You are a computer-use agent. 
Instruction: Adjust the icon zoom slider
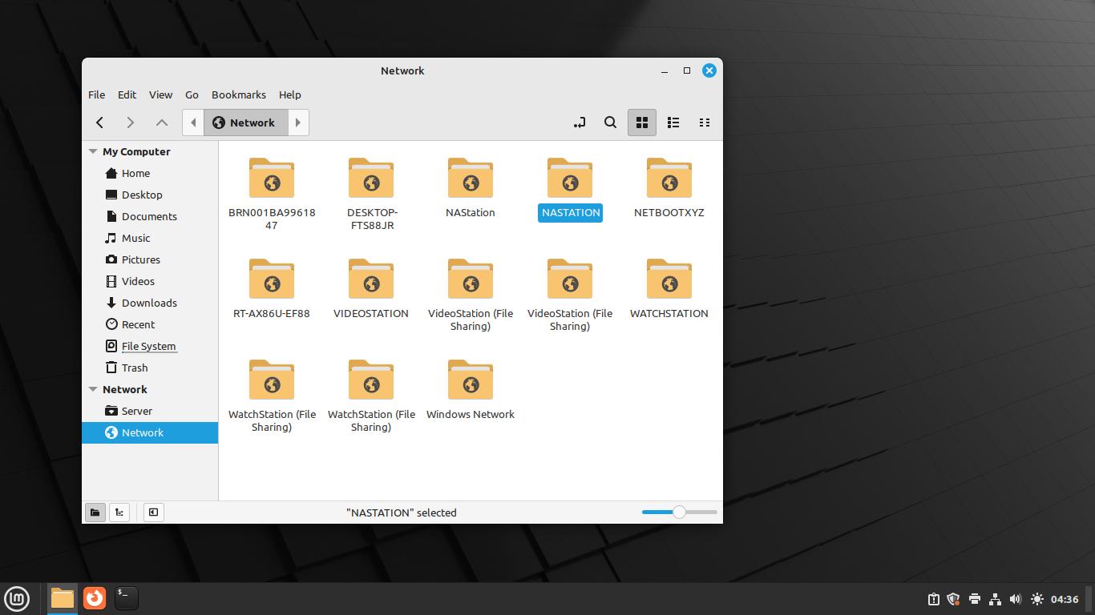point(679,512)
